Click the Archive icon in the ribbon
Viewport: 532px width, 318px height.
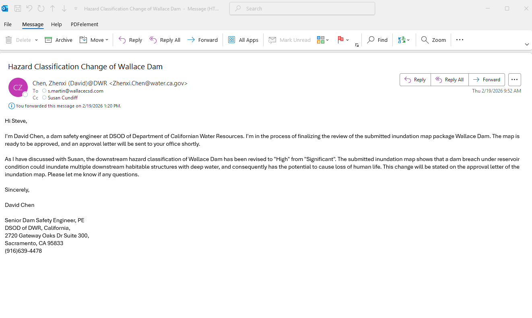coord(49,40)
